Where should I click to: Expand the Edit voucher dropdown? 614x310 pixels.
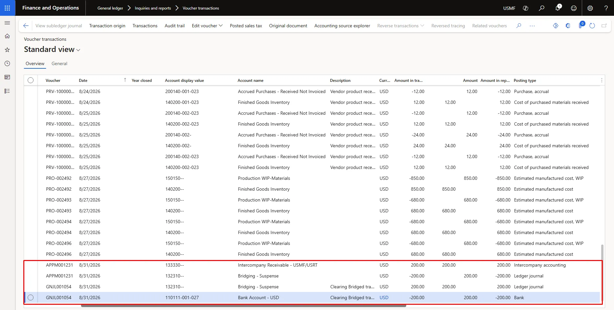tap(207, 26)
